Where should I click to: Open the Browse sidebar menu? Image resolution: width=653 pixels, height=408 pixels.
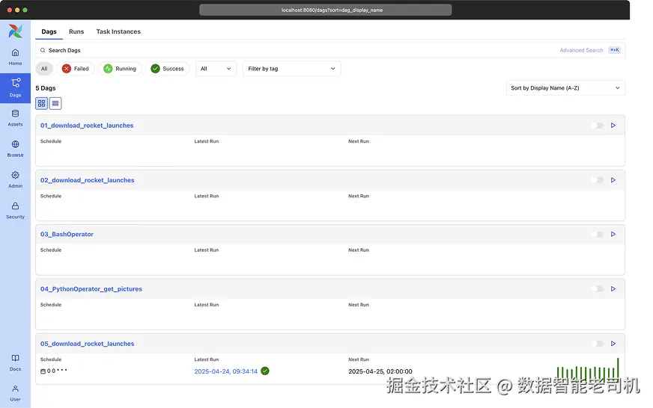click(x=15, y=149)
